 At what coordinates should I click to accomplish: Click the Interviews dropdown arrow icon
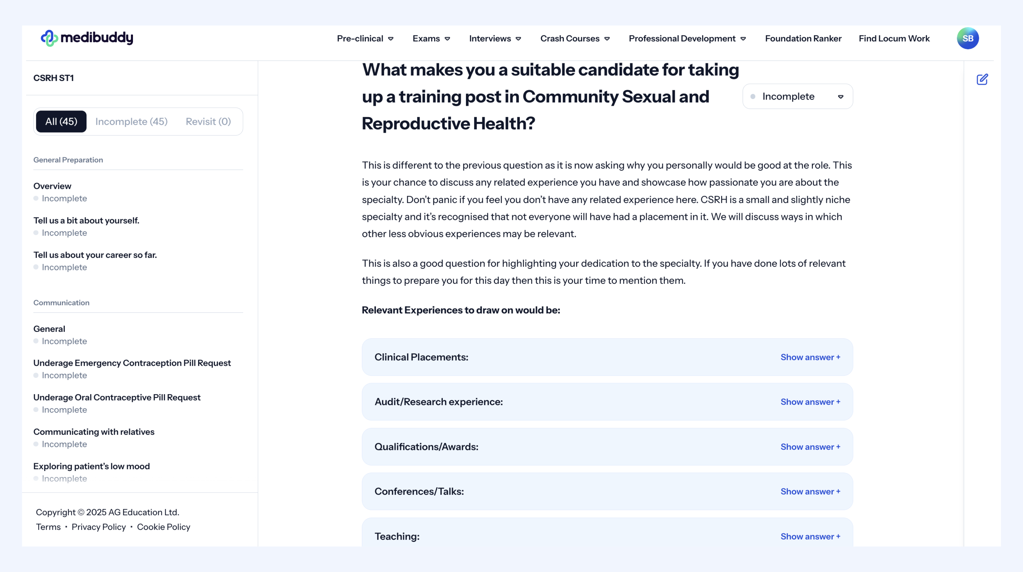[518, 39]
